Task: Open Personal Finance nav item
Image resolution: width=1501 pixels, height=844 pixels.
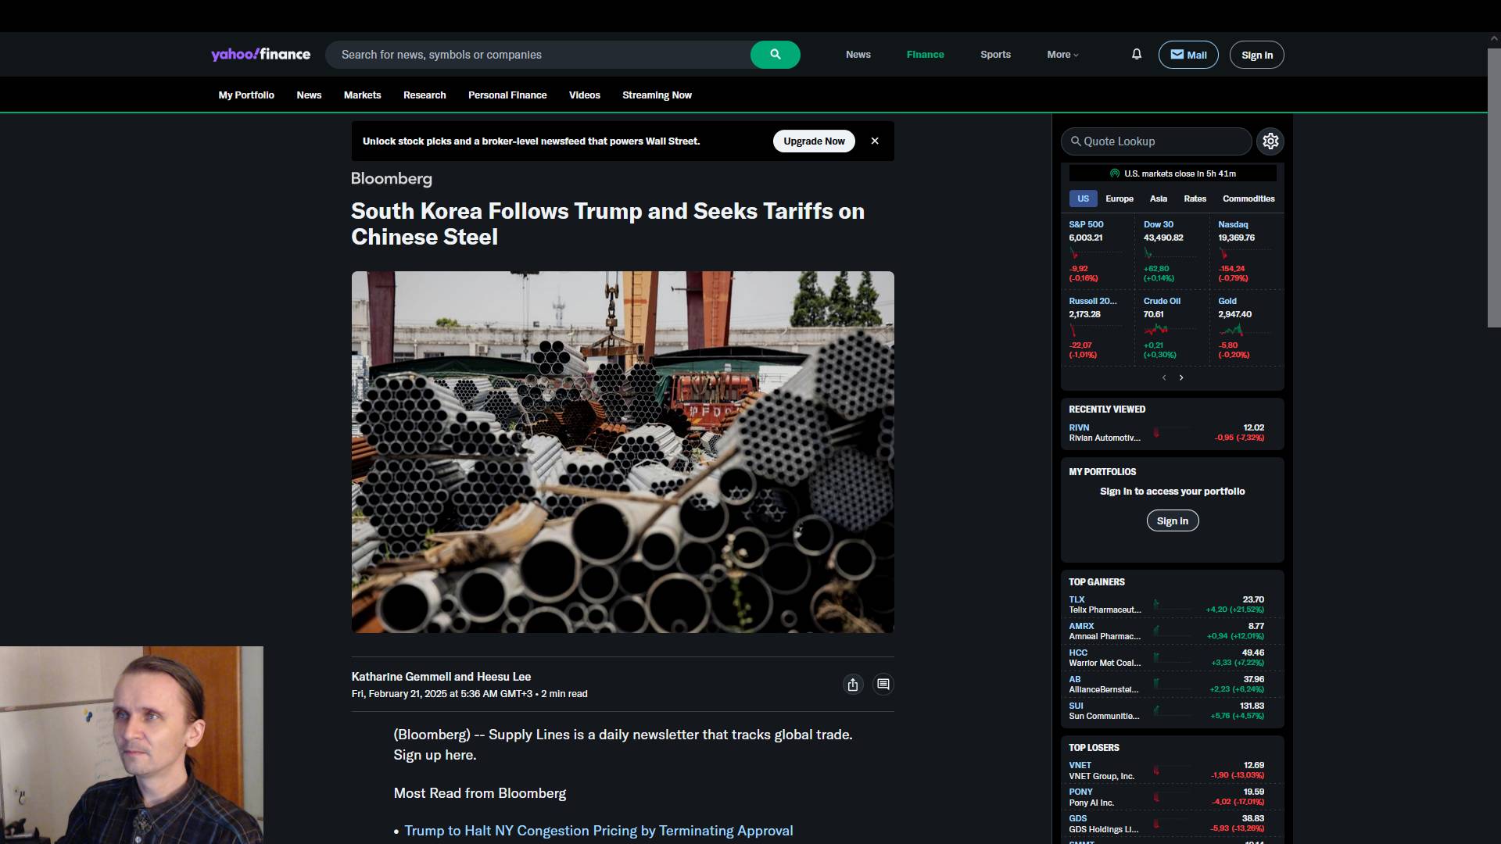Action: point(507,95)
